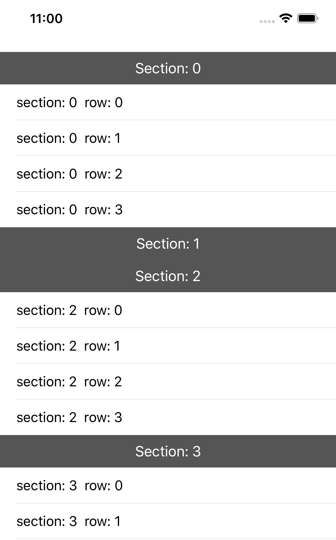This screenshot has height=540, width=336.
Task: Select section: 0 row: 0 cell
Action: click(x=168, y=102)
